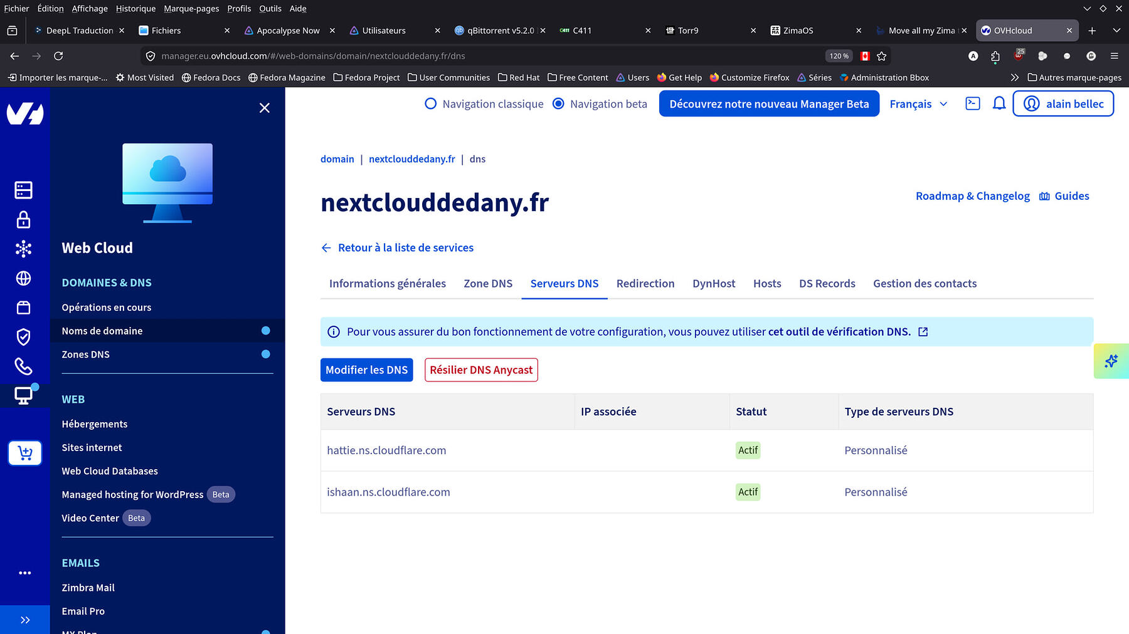Viewport: 1129px width, 634px height.
Task: Switch to DynHost tab
Action: 714,284
